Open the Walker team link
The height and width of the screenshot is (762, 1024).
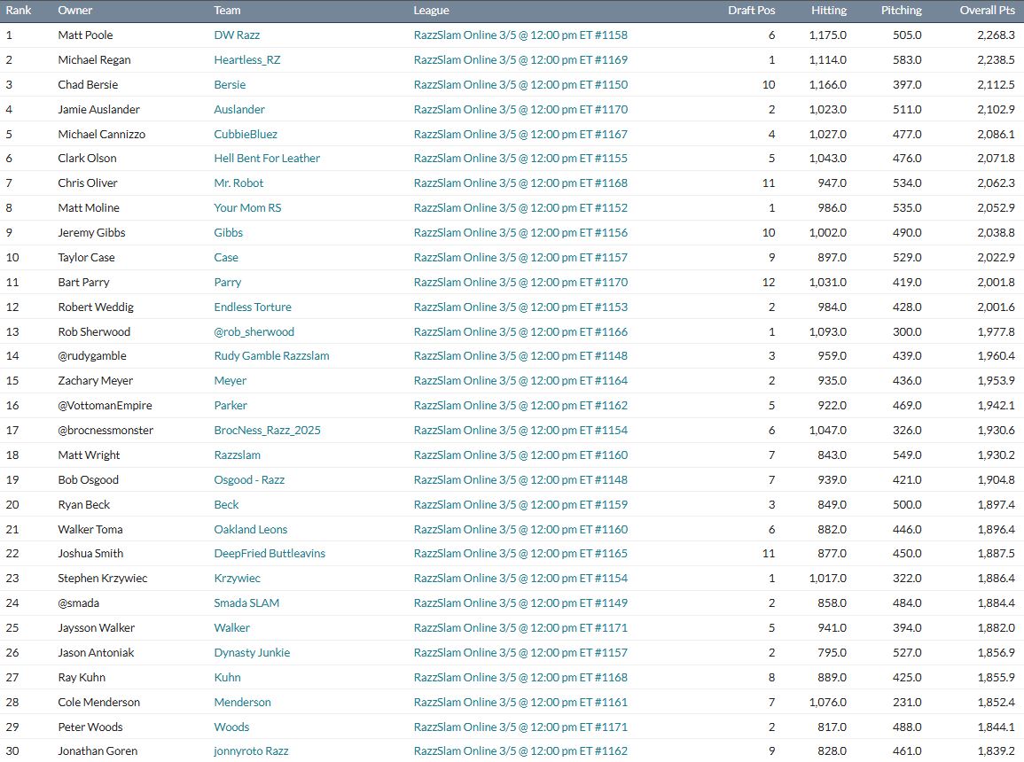(x=231, y=628)
